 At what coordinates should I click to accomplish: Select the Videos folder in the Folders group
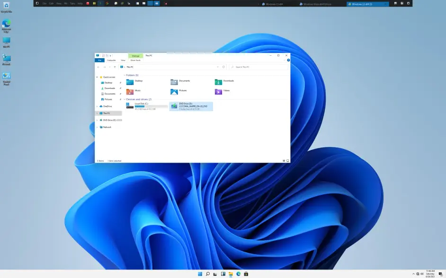click(x=222, y=92)
